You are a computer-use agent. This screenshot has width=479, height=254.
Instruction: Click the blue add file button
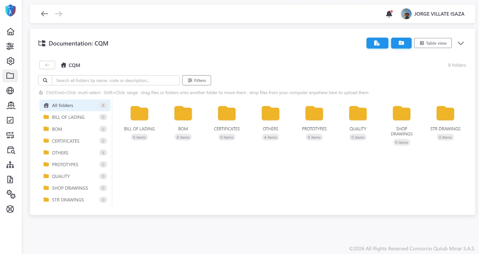point(377,43)
